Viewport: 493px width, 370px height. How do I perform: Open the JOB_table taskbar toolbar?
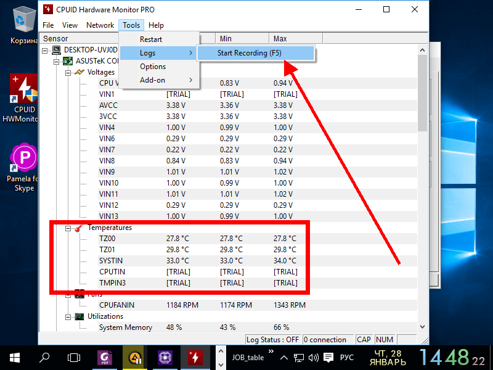tap(248, 358)
